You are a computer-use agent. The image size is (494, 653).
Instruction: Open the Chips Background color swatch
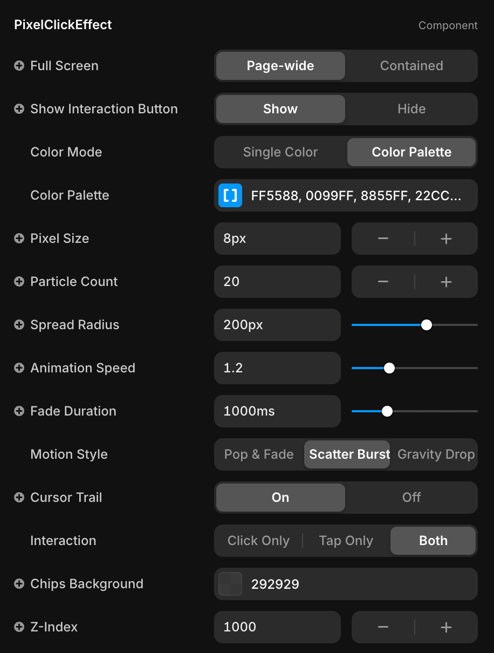(x=230, y=584)
